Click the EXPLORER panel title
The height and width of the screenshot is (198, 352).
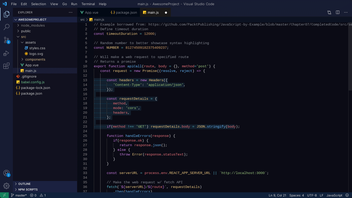pos(25,12)
